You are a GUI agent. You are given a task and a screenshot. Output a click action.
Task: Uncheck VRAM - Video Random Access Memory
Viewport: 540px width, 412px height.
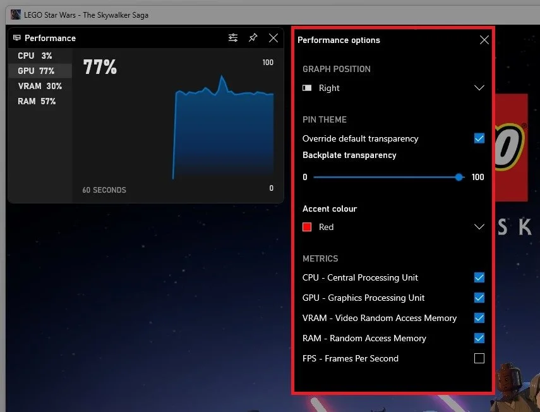479,318
